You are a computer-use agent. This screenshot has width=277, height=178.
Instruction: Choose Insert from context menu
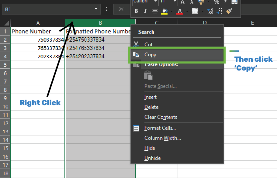[x=177, y=97]
